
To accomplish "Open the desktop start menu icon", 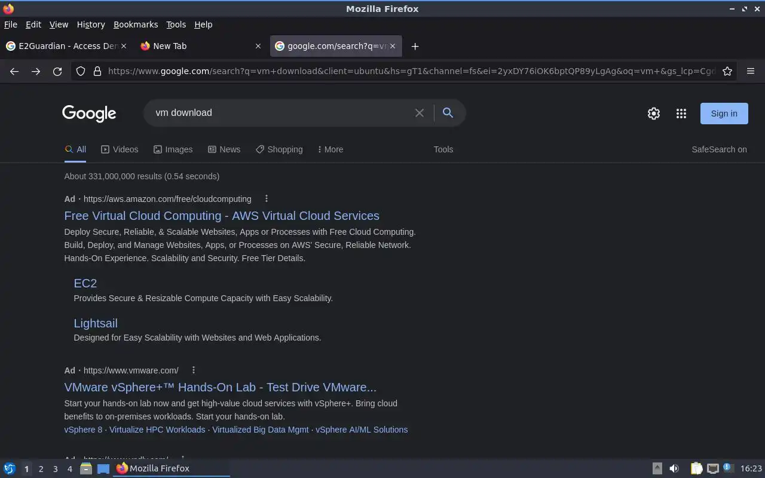I will [x=10, y=468].
